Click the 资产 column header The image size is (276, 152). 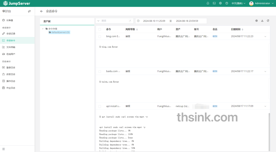click(x=178, y=29)
